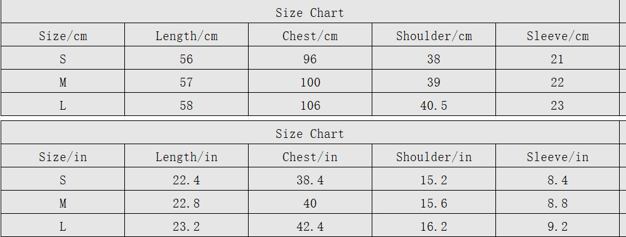Viewport: 626px width, 237px height.
Task: Click the cell showing 100
Action: 310,81
